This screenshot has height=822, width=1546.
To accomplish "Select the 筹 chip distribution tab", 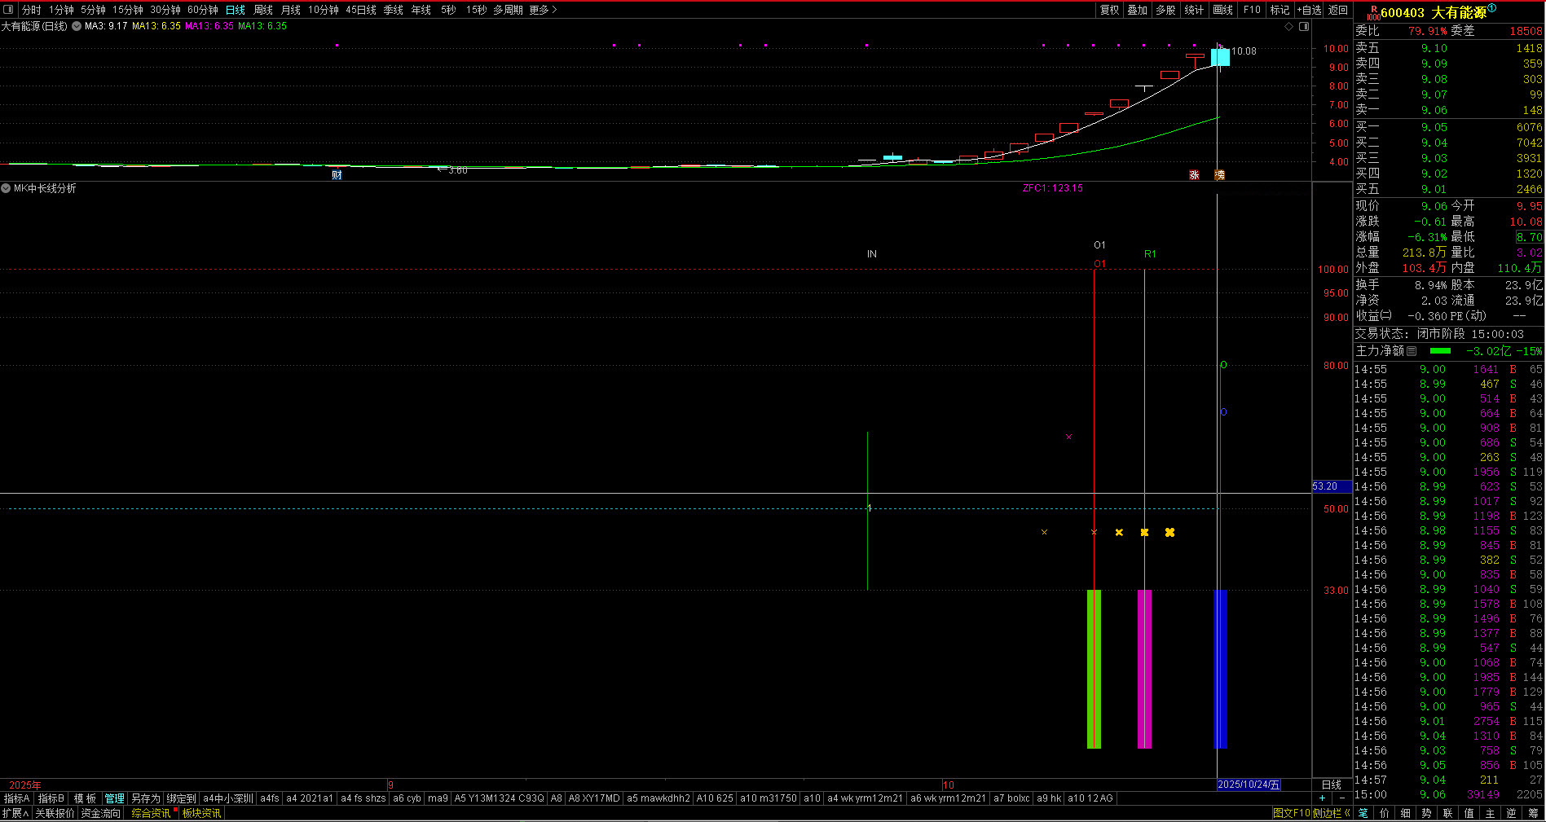I will [x=1532, y=813].
